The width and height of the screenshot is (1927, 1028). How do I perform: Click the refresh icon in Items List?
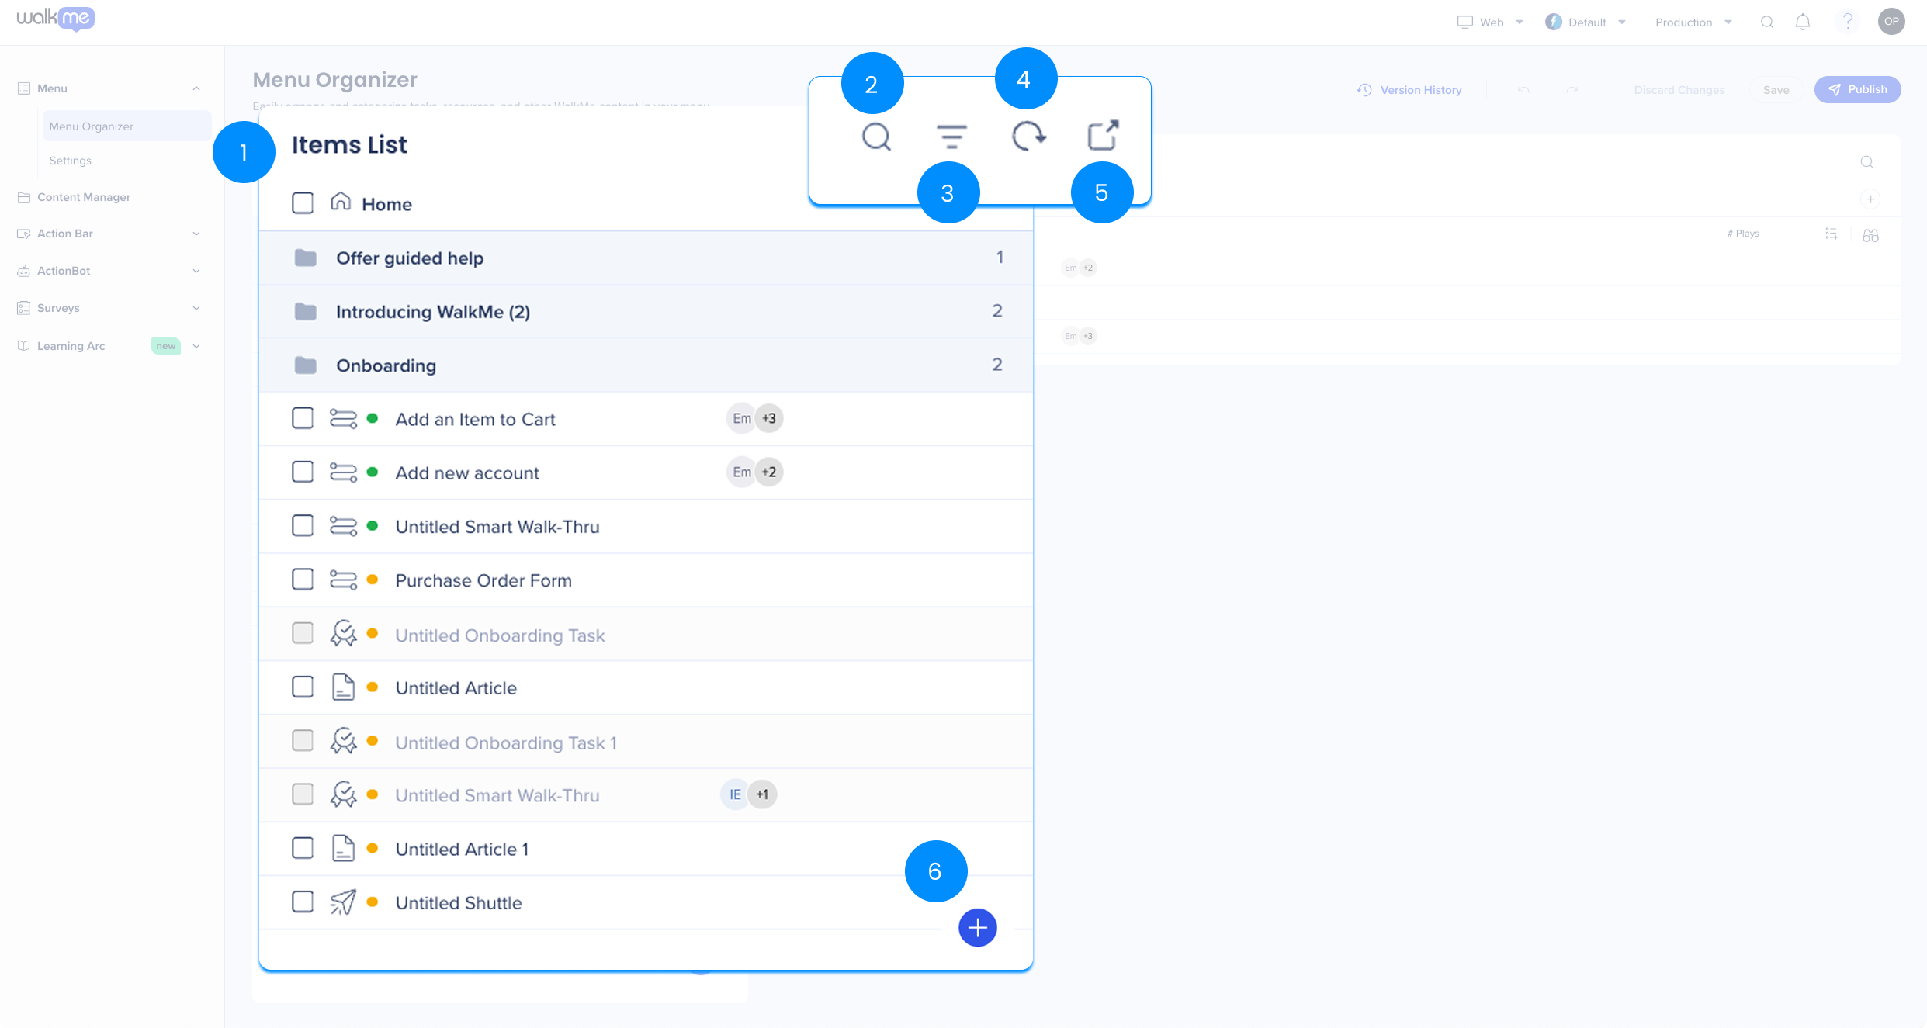(1028, 137)
